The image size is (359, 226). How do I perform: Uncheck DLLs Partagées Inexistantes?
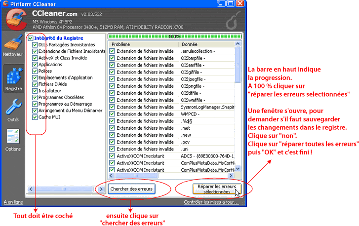[35, 45]
